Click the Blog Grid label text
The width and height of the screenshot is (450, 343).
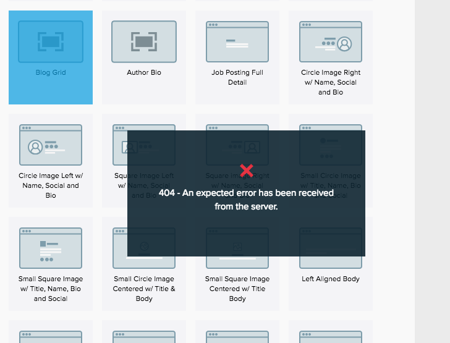click(51, 73)
